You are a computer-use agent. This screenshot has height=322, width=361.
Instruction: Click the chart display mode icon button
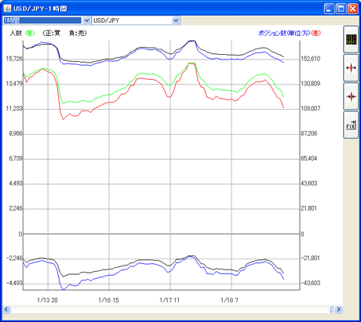pos(351,39)
